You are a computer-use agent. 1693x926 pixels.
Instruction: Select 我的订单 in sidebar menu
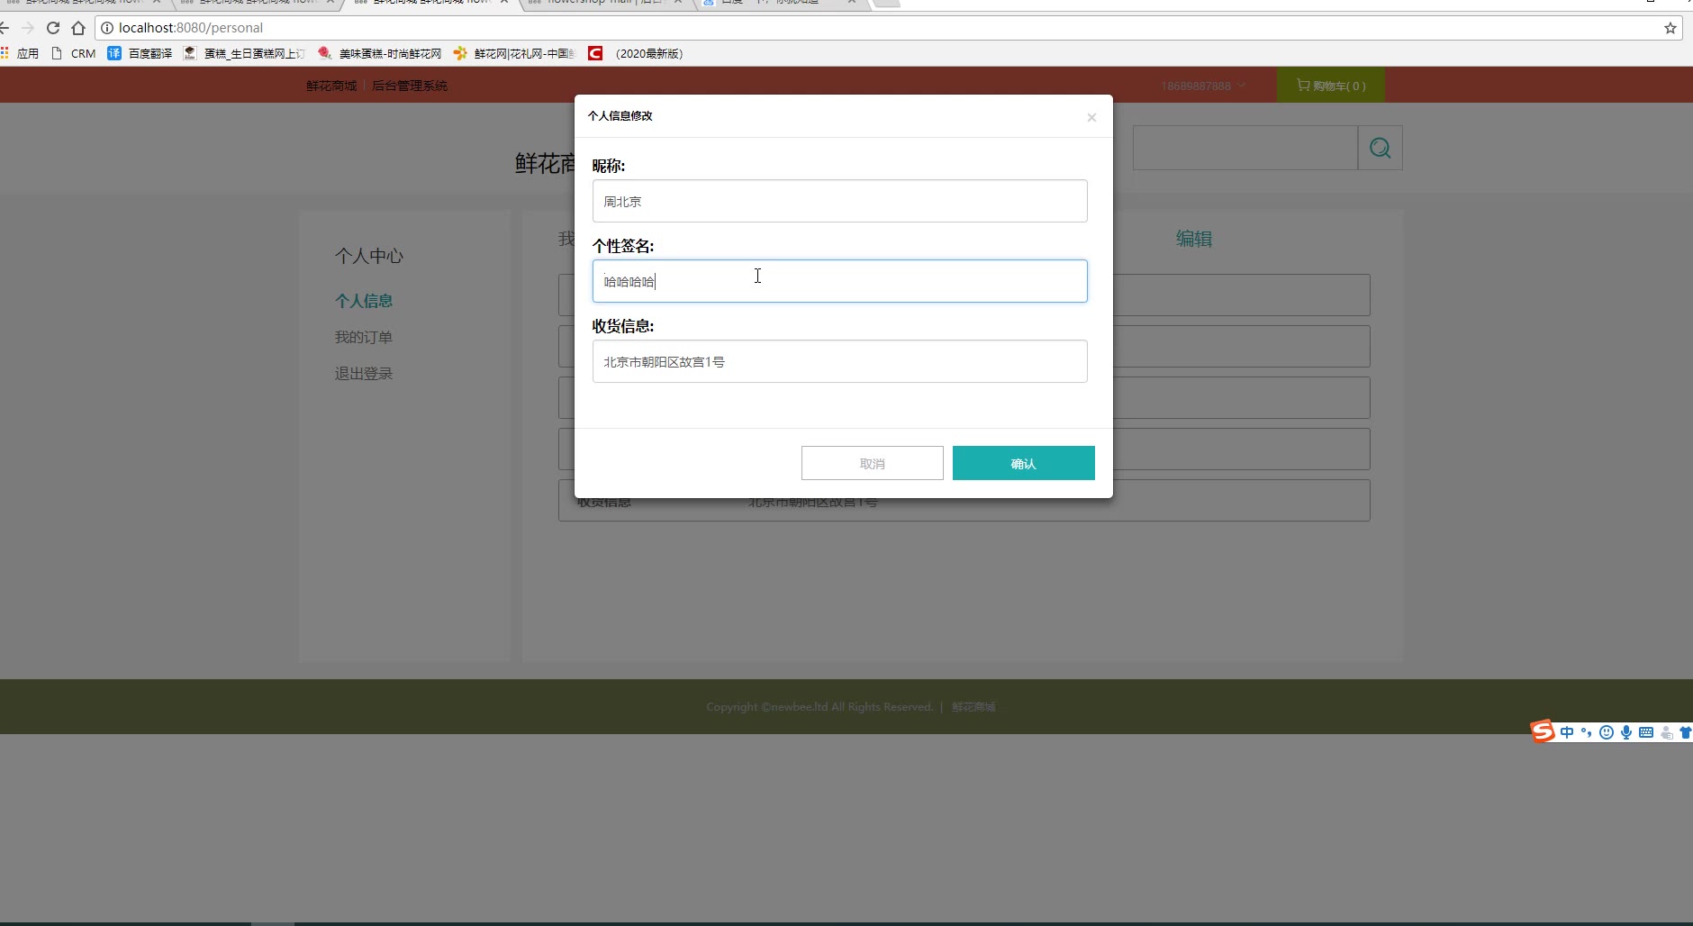click(x=364, y=337)
